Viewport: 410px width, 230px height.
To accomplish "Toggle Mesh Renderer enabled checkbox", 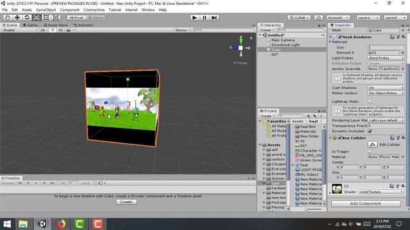I will pyautogui.click(x=340, y=37).
